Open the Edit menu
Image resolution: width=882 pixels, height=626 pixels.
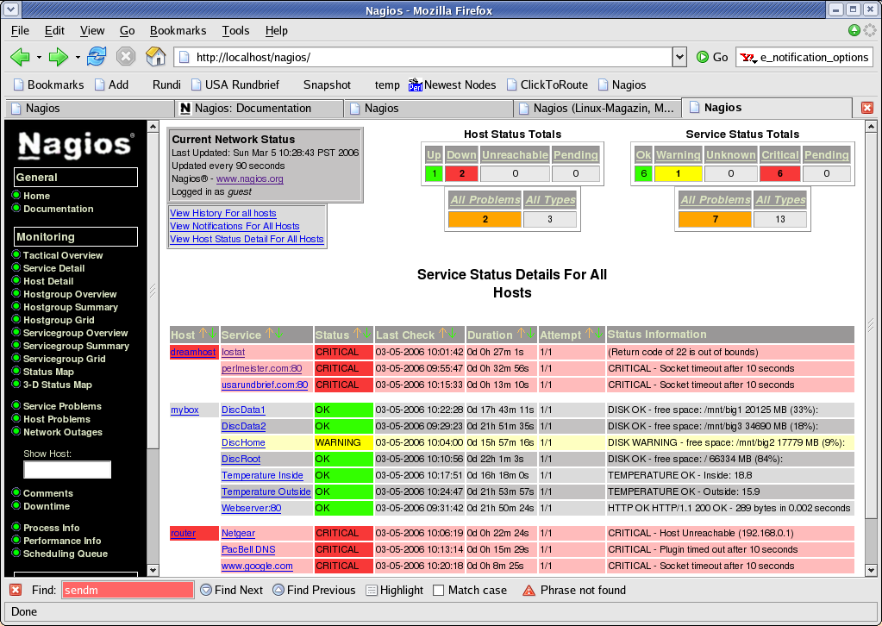(x=54, y=30)
